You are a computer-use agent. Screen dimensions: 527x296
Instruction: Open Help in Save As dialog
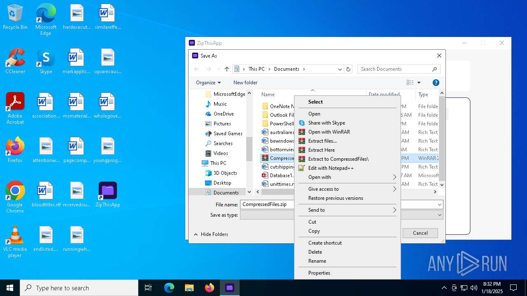(436, 83)
